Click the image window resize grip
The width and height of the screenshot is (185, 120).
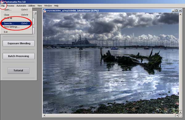click(x=181, y=116)
